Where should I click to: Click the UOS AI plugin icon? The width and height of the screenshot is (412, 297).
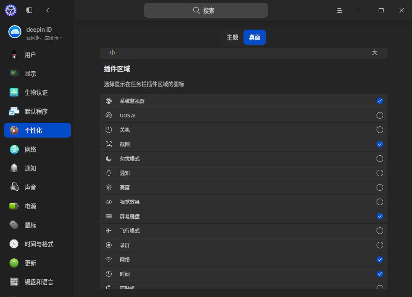[109, 115]
